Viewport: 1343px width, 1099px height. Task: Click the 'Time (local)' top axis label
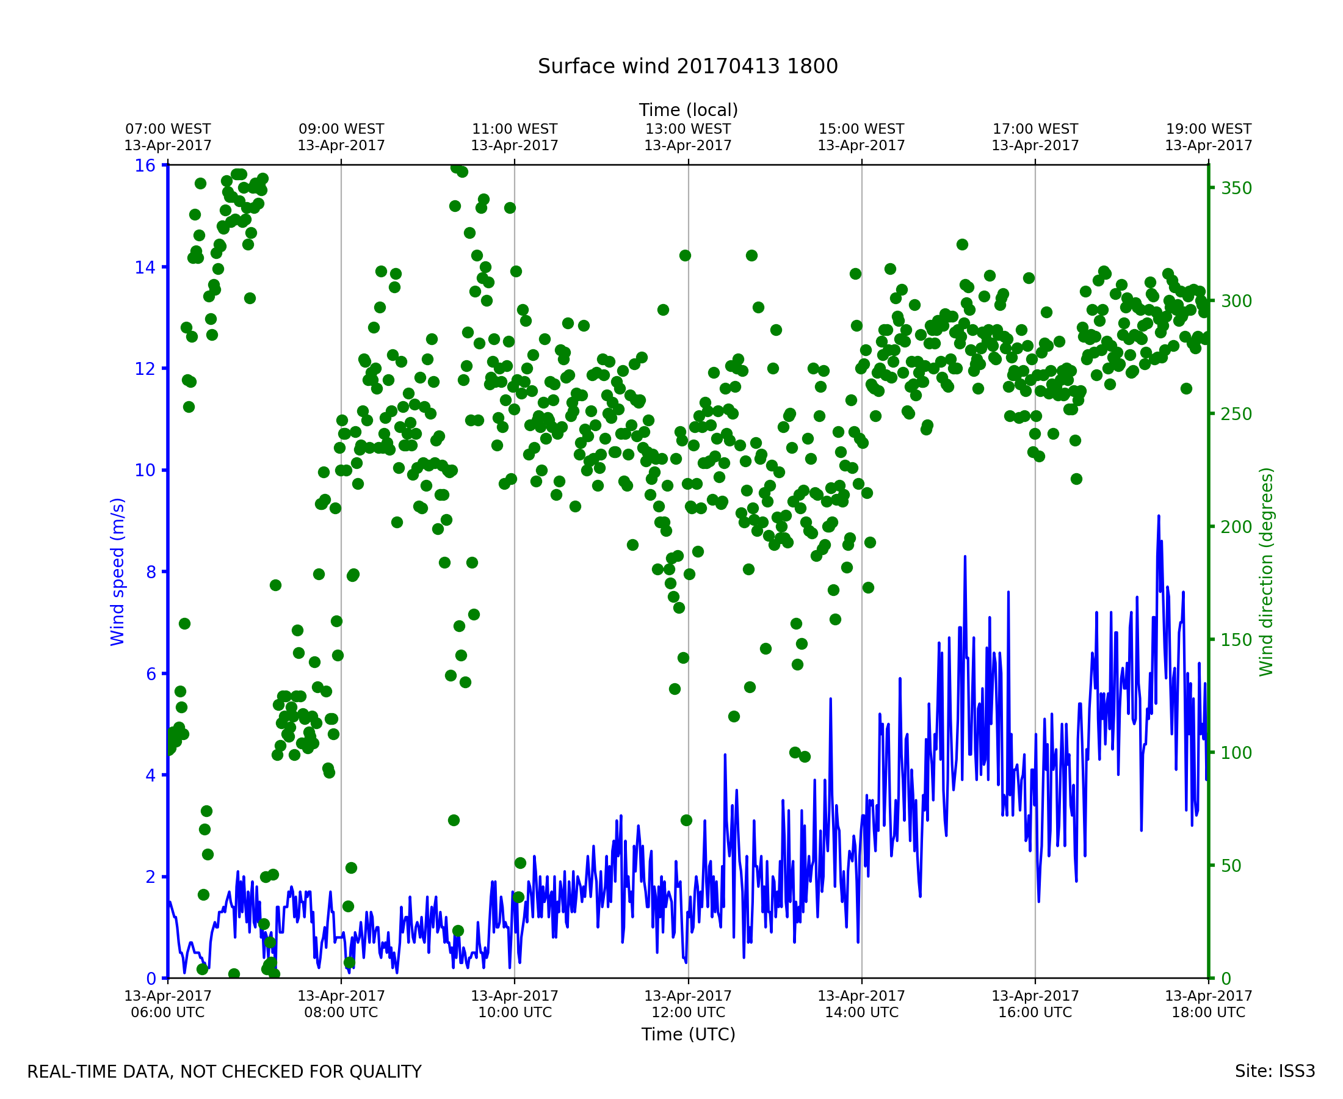click(688, 110)
